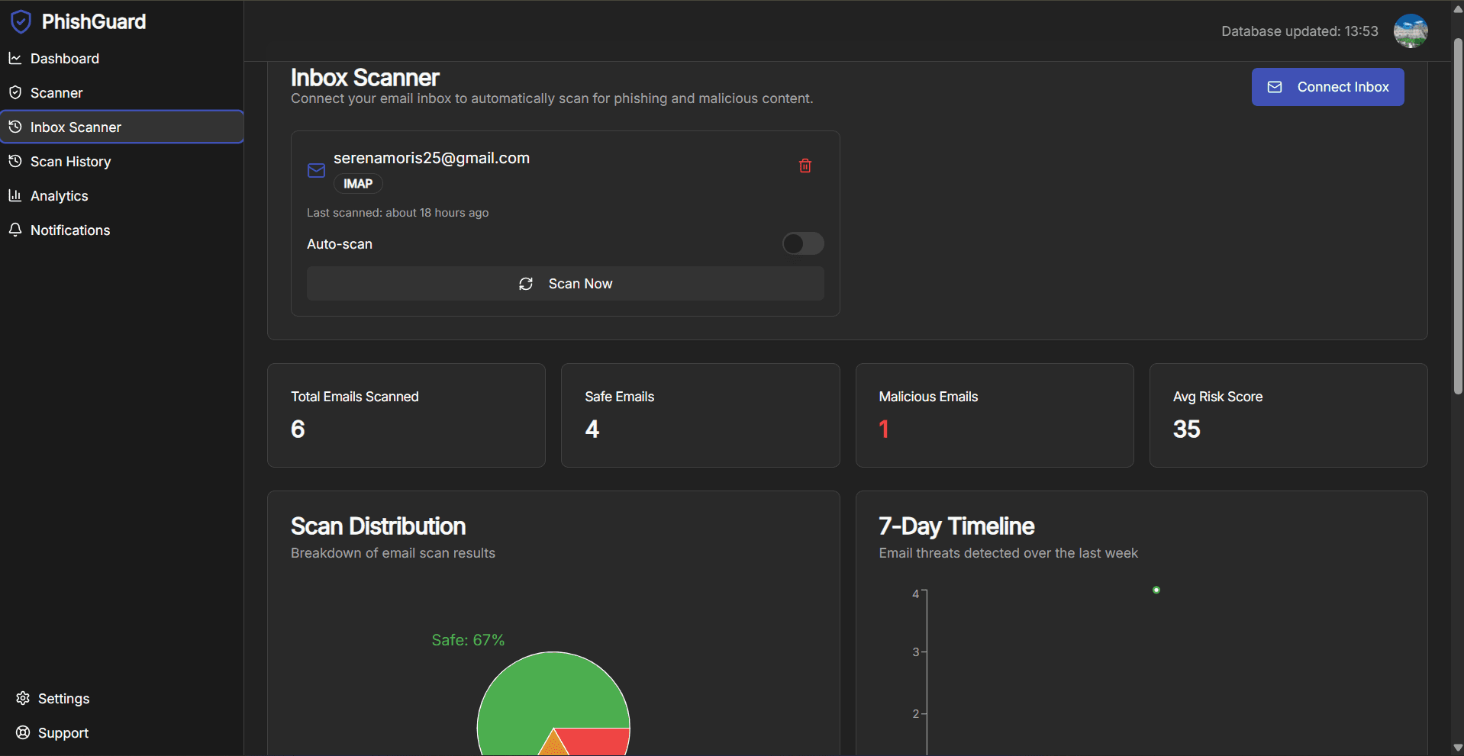The height and width of the screenshot is (756, 1464).
Task: Click the Analytics bar chart icon
Action: [15, 195]
